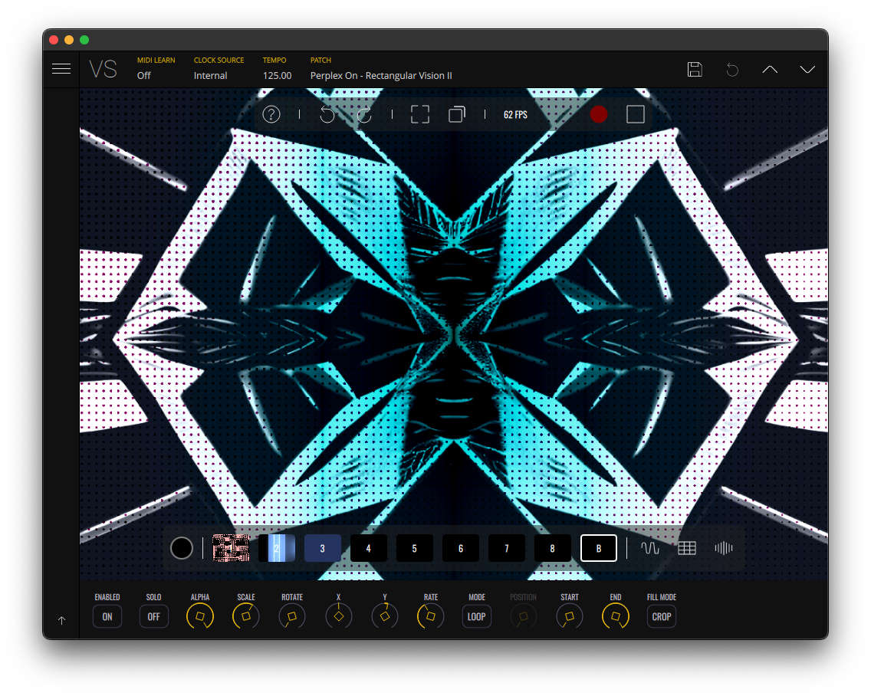
Task: Select layer 3 tab
Action: [323, 548]
